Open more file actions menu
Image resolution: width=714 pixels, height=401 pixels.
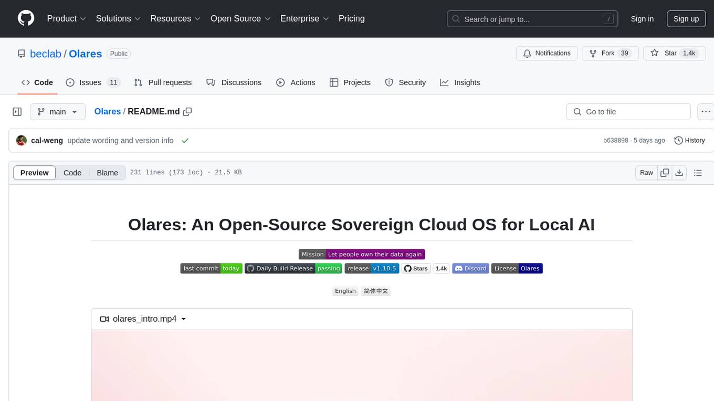click(706, 112)
